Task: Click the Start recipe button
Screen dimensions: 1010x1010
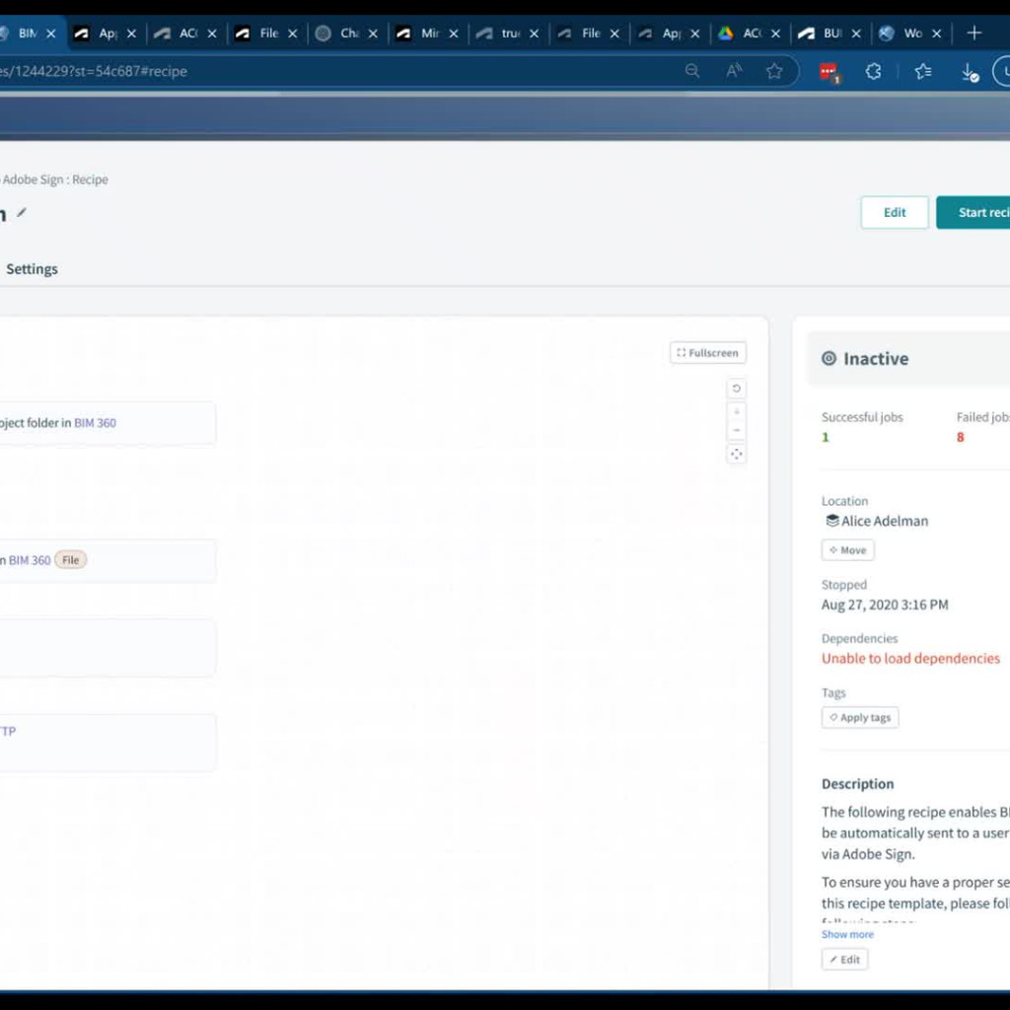Action: click(x=974, y=213)
